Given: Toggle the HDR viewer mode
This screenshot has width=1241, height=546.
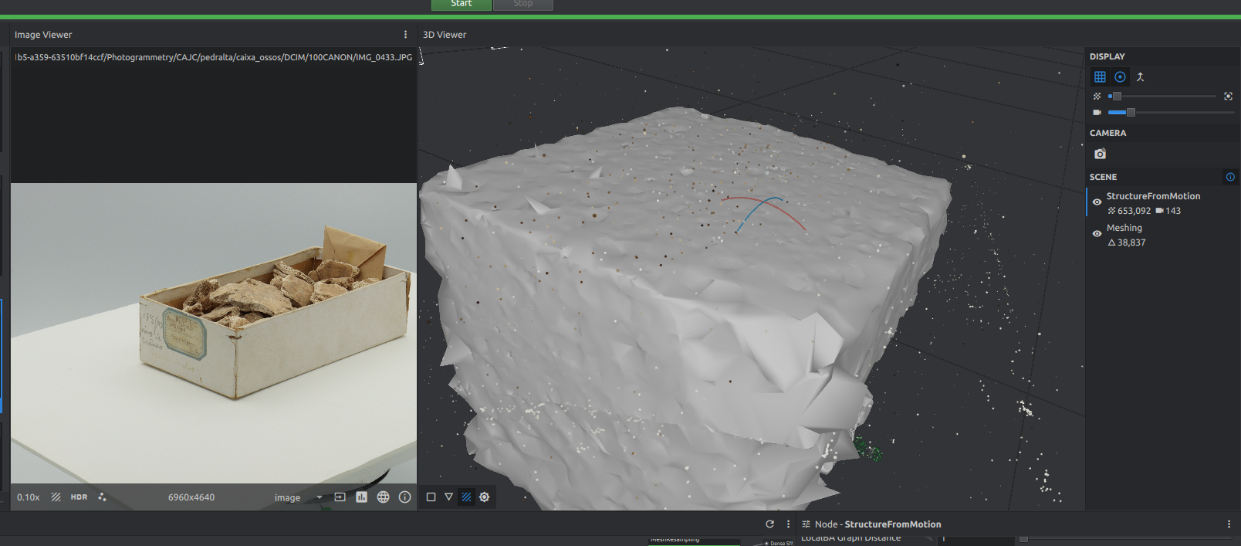Looking at the screenshot, I should click(x=79, y=497).
